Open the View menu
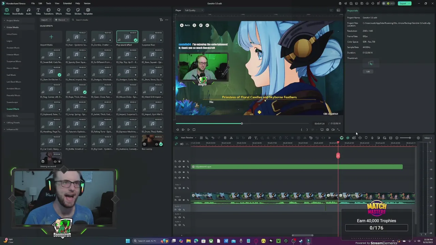The width and height of the screenshot is (436, 245). pos(57,3)
